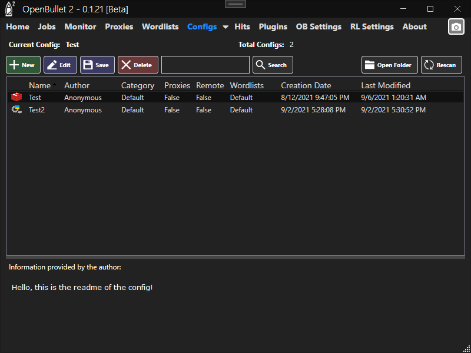Open the Plugins page
471x353 pixels.
click(273, 26)
